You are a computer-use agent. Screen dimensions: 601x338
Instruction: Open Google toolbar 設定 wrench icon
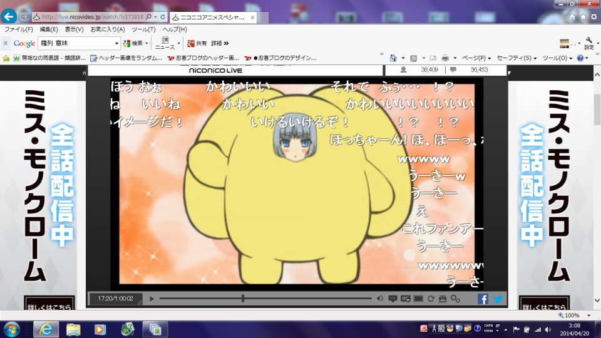(x=589, y=43)
